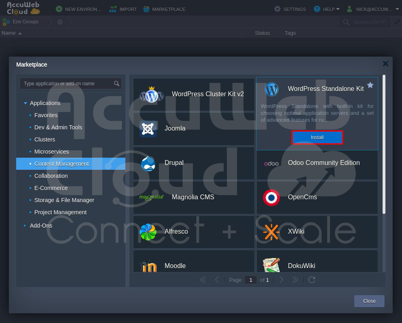Click the application name search field
This screenshot has height=323, width=402.
click(67, 84)
